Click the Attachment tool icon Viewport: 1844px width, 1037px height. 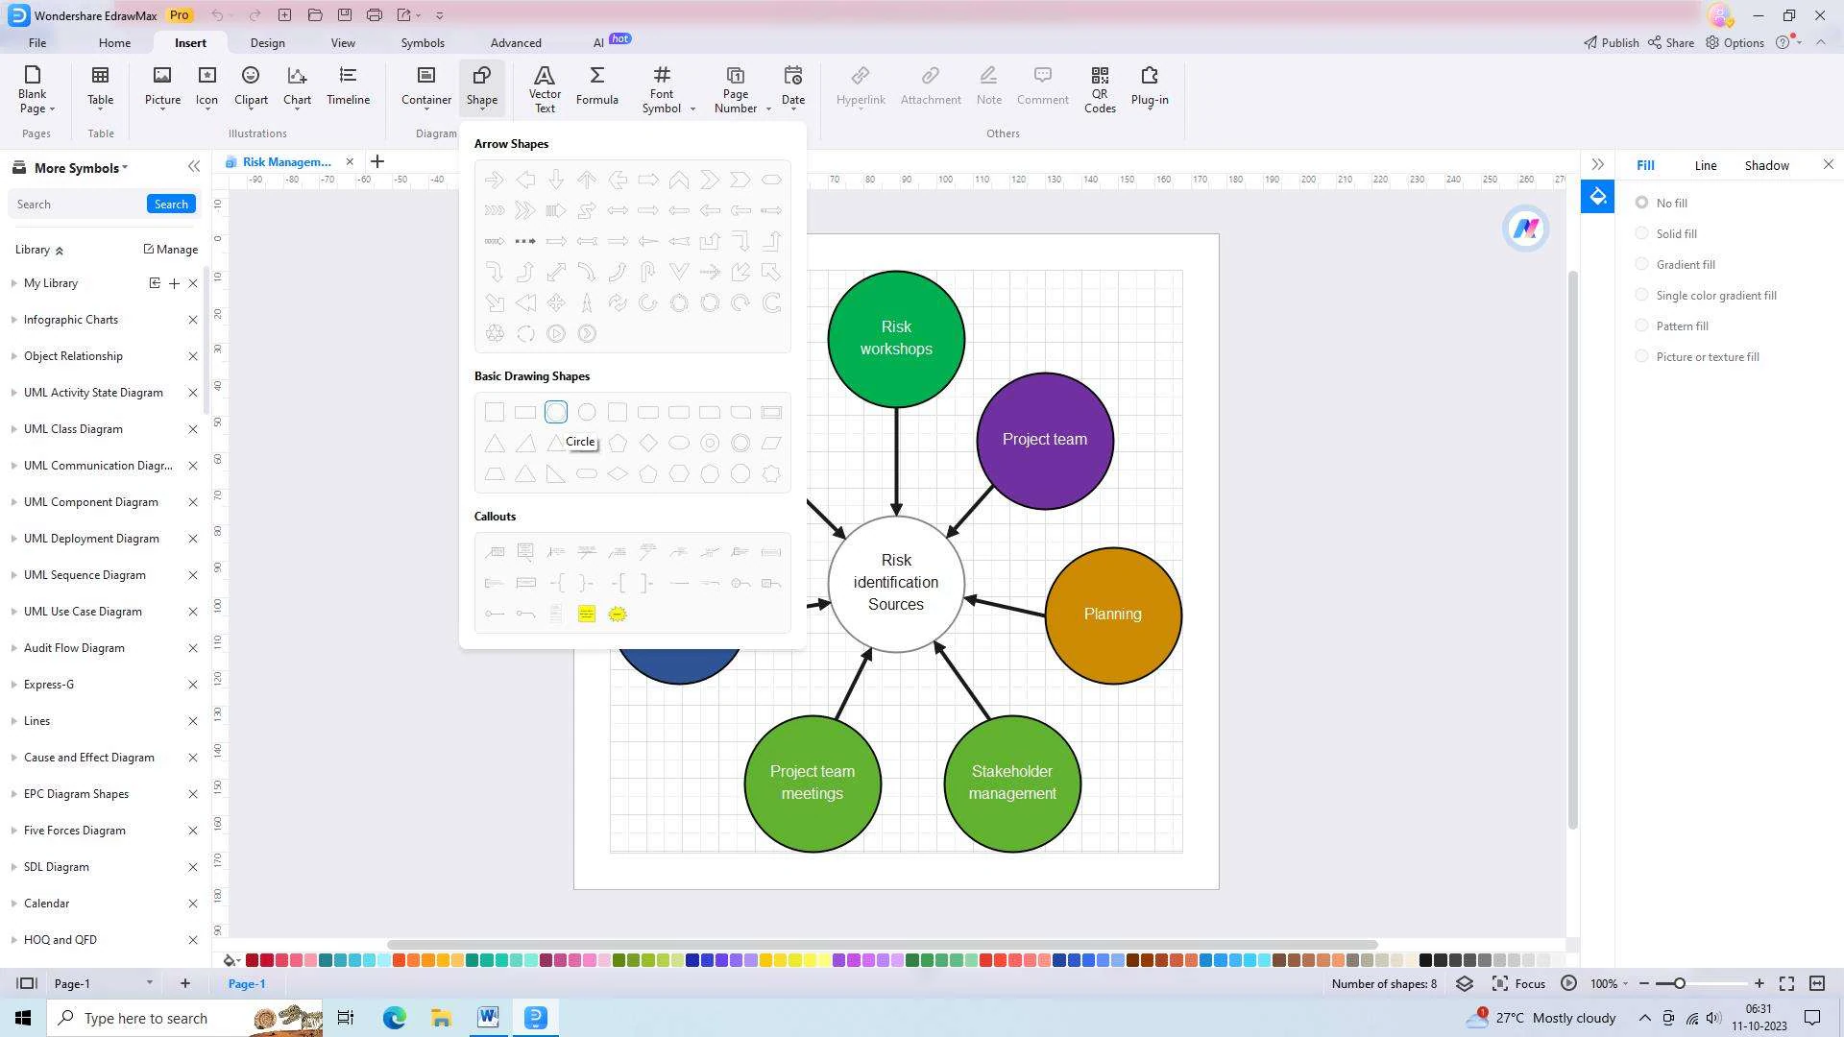point(930,84)
